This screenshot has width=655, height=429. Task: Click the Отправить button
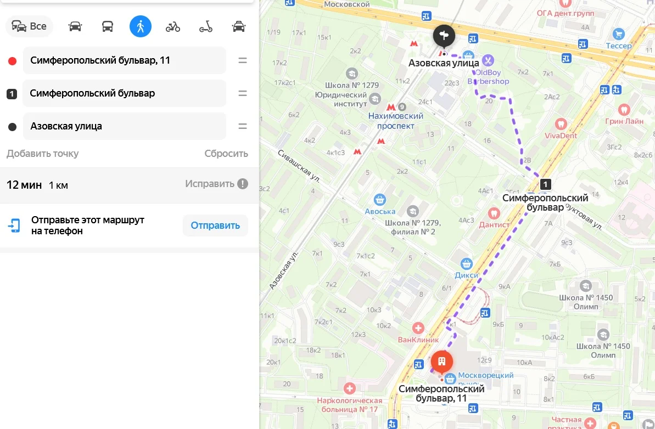tap(215, 225)
